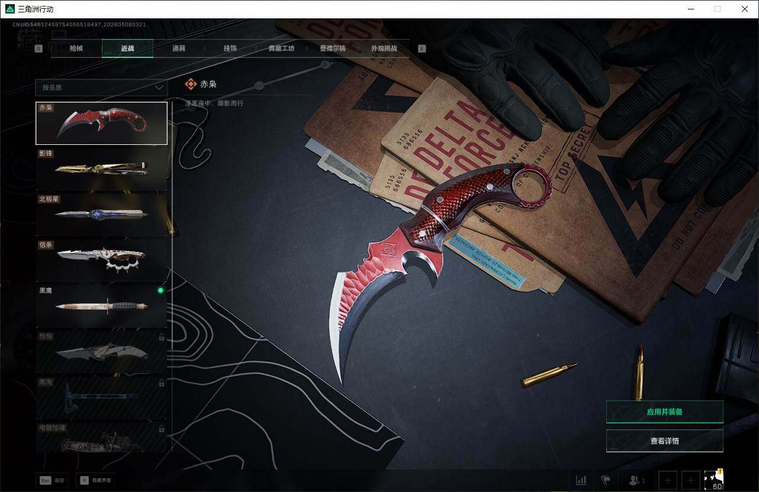Open the team members icon
Viewport: 759px width, 492px height.
tap(636, 480)
